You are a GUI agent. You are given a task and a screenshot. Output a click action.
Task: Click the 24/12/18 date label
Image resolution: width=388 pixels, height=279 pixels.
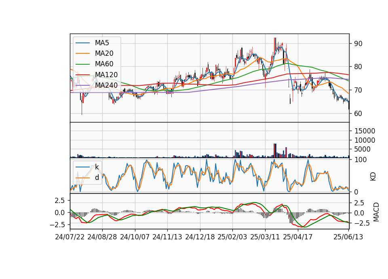(200, 237)
